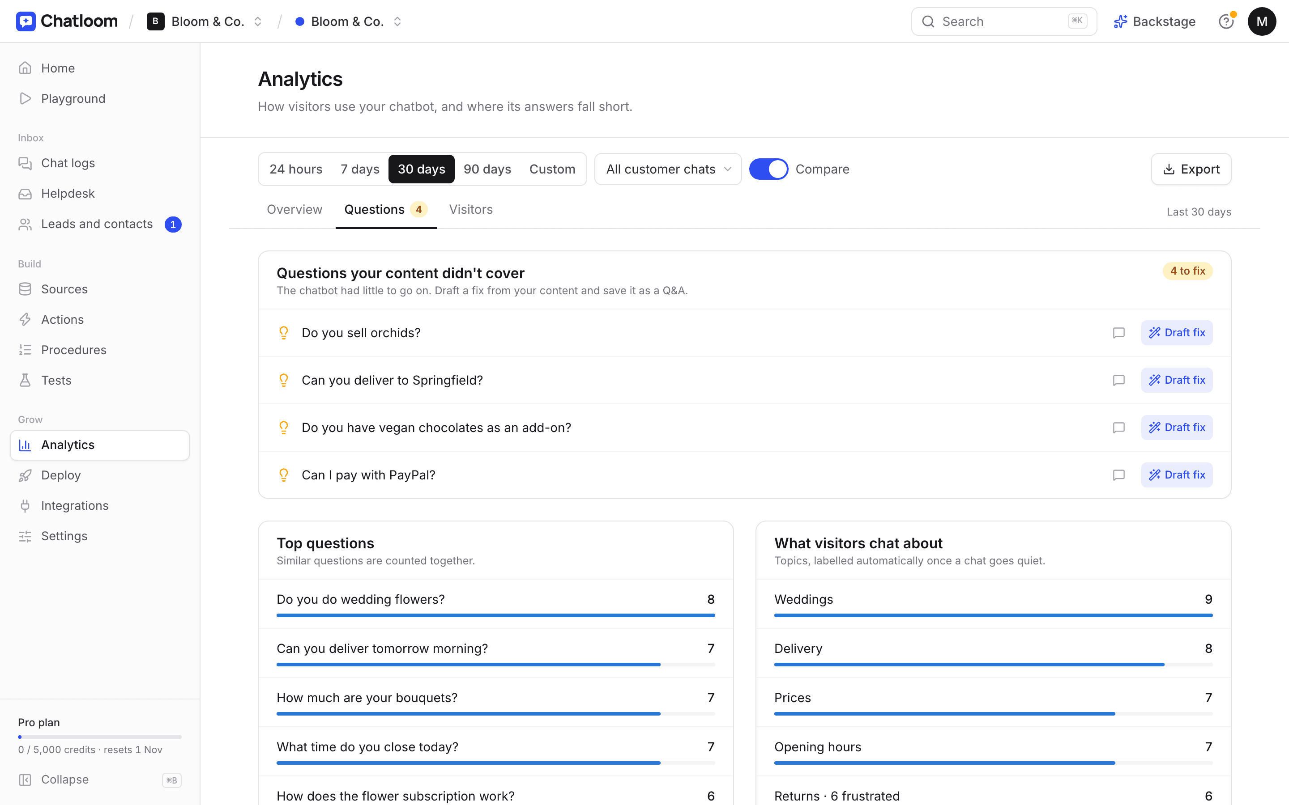The image size is (1289, 805).
Task: Switch to the Questions tab
Action: click(x=386, y=210)
